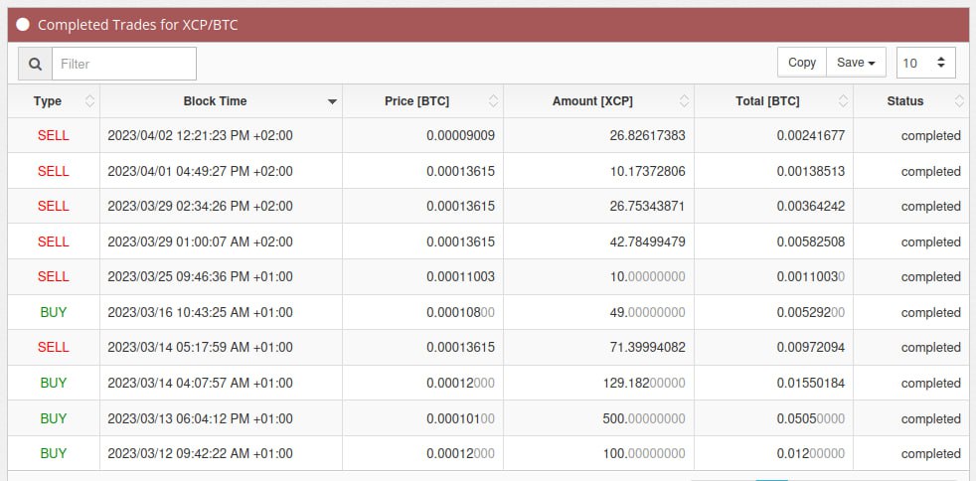
Task: Select the BUY trade of 500 XCP
Action: point(488,418)
